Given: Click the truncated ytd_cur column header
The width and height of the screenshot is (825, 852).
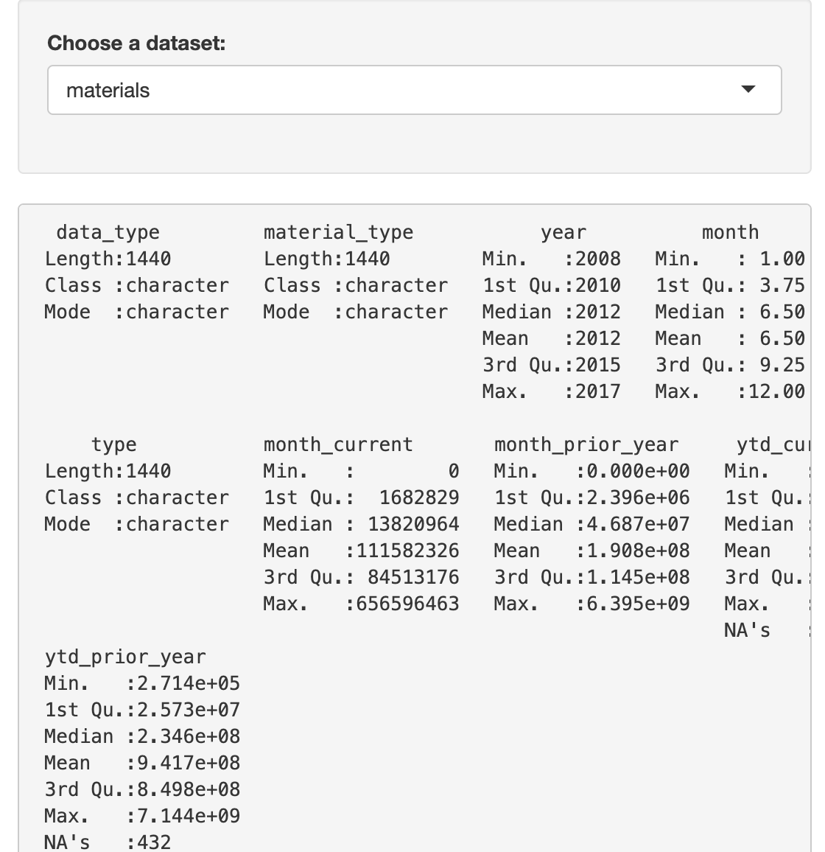Looking at the screenshot, I should pos(773,445).
